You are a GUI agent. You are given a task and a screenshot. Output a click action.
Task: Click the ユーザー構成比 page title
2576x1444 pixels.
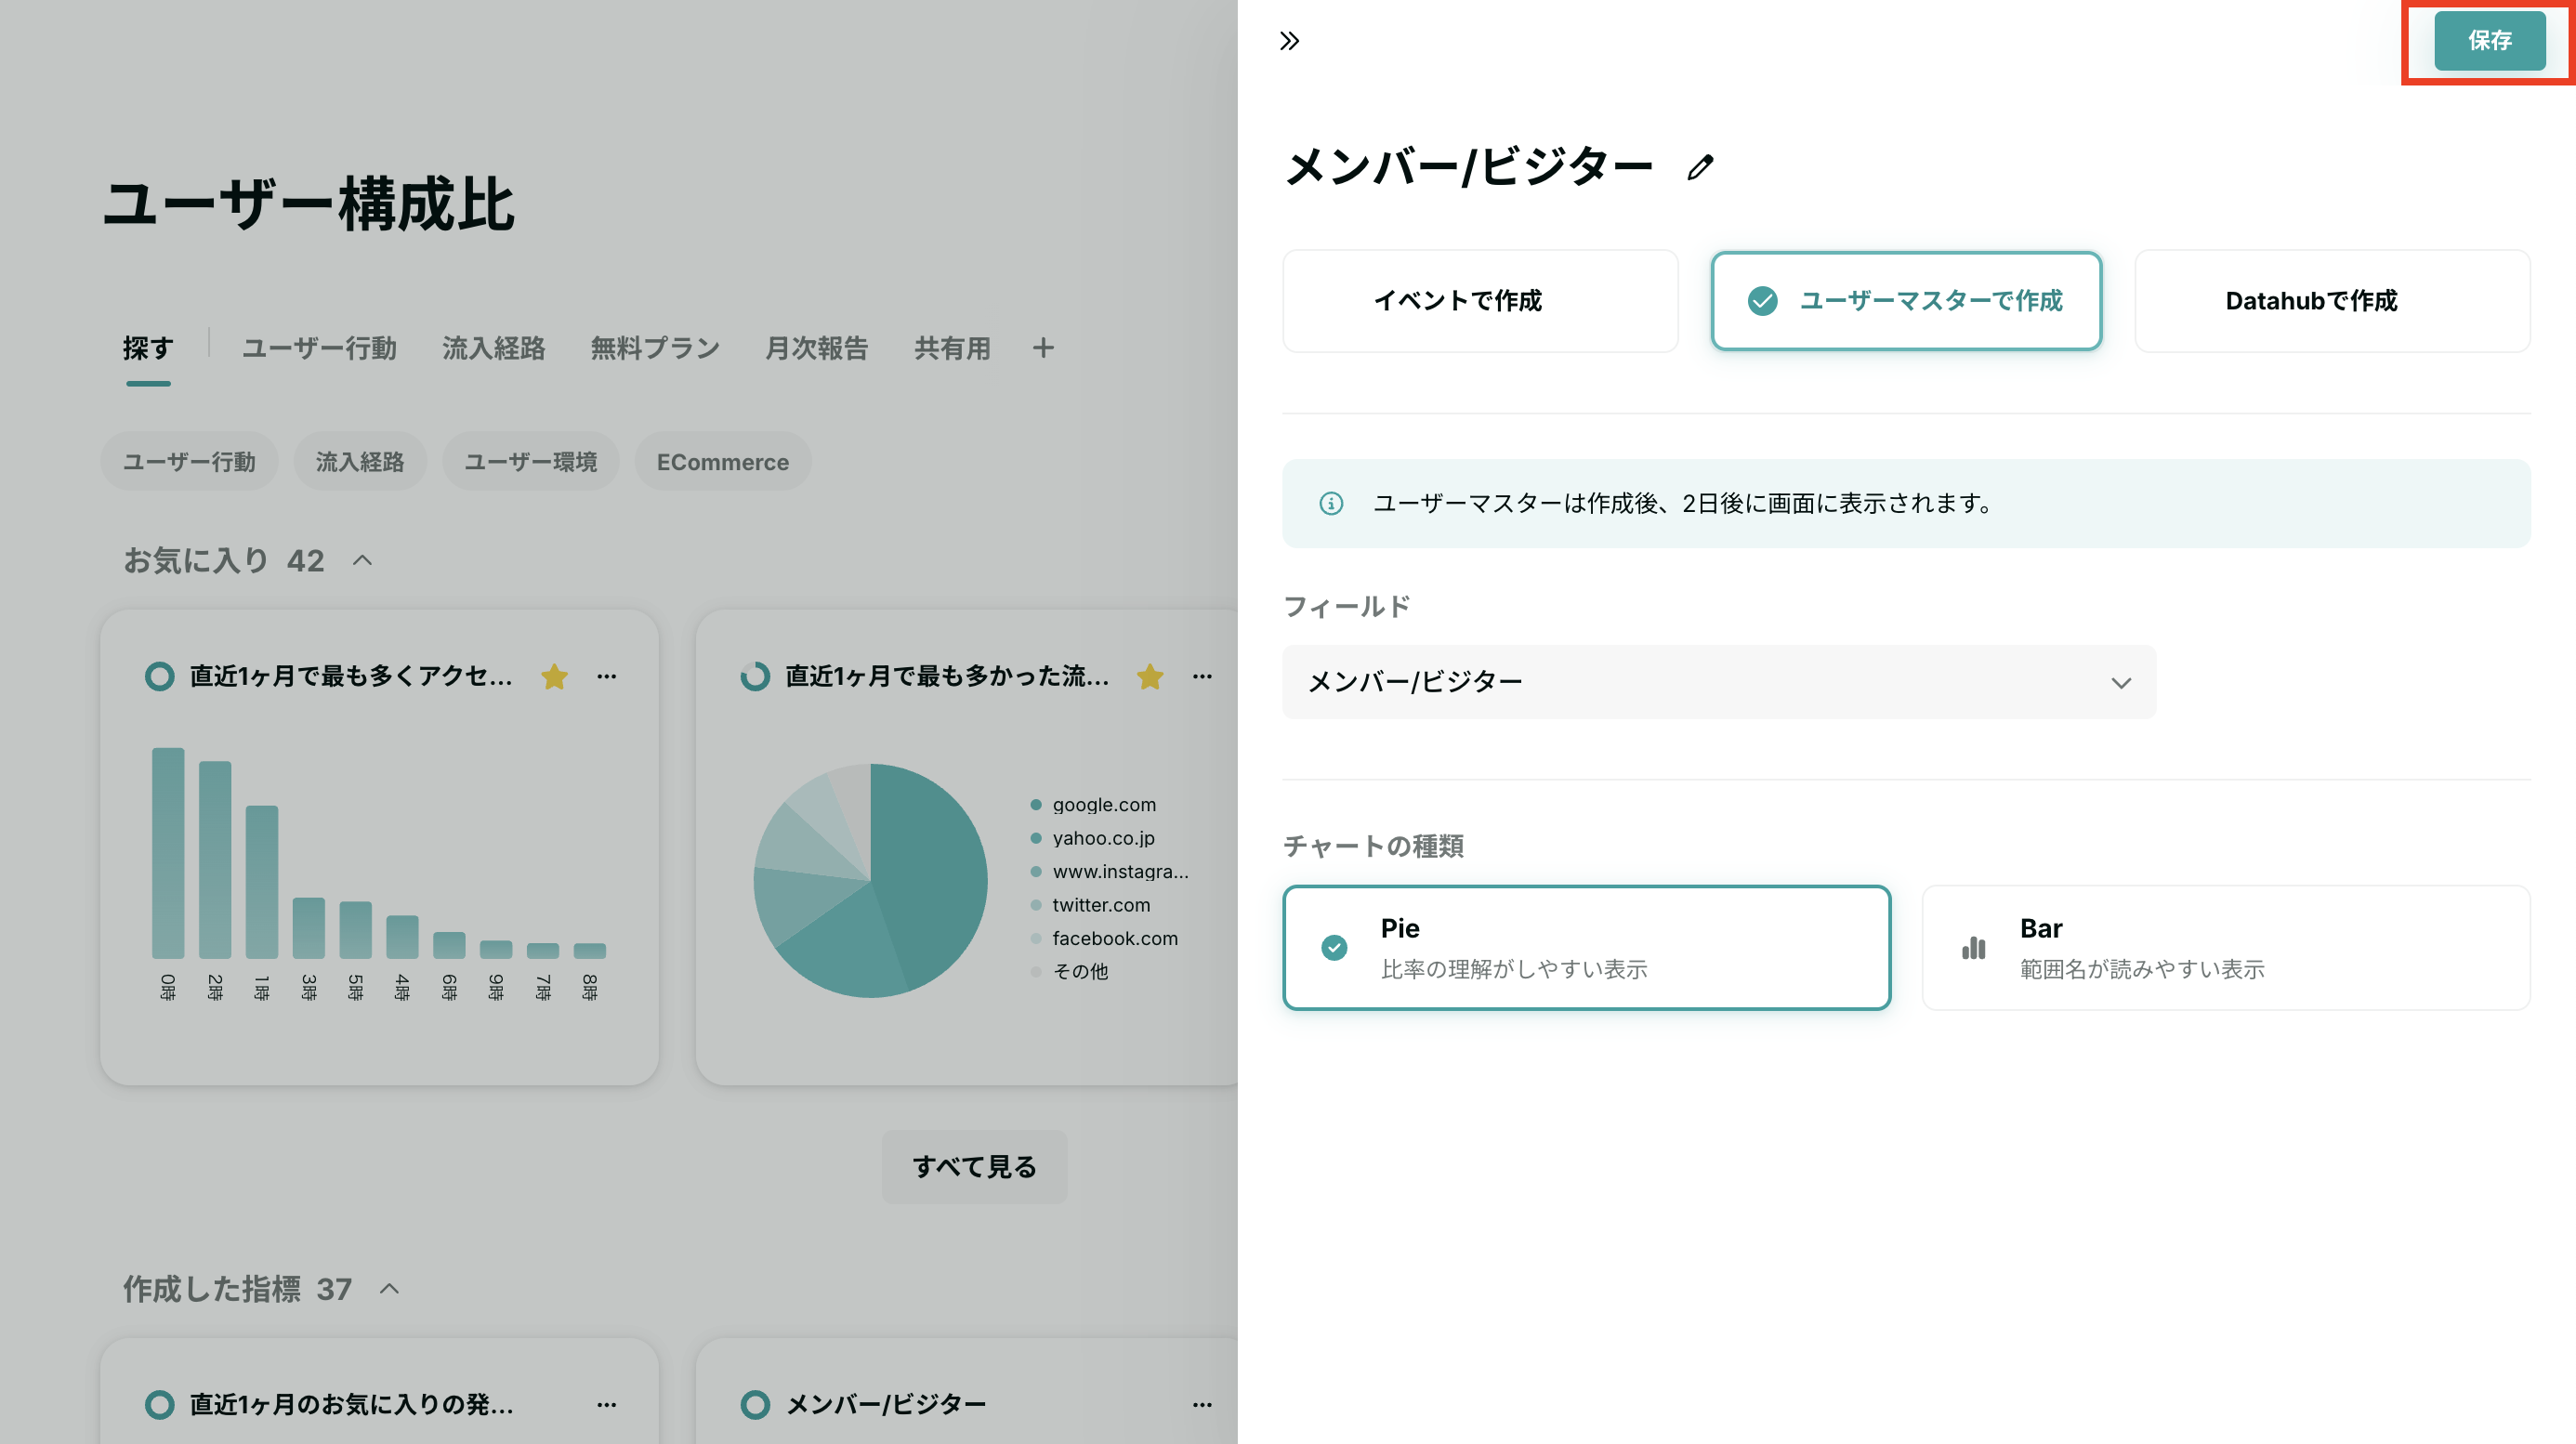point(309,205)
